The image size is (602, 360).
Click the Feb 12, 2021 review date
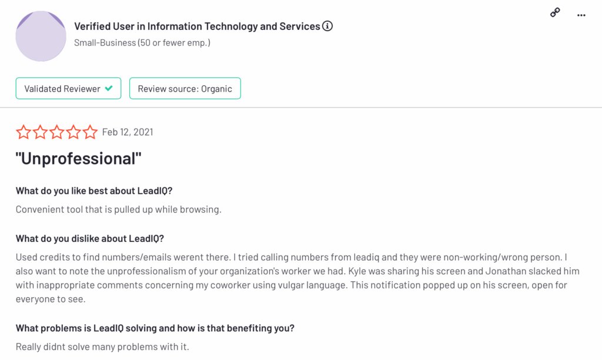point(128,132)
